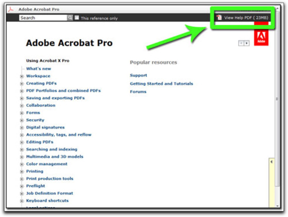Open PDF Portfolios and combined PDFs link

[64, 90]
